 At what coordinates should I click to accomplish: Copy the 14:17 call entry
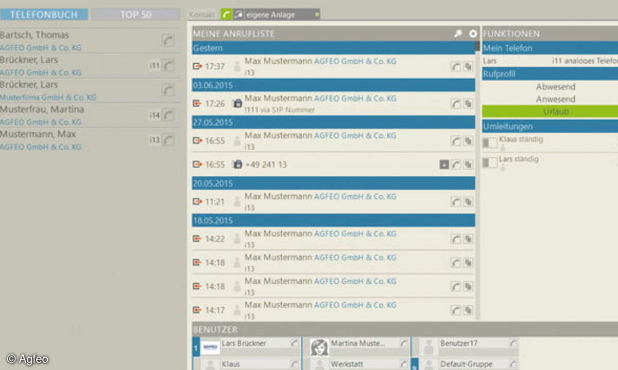(x=468, y=310)
